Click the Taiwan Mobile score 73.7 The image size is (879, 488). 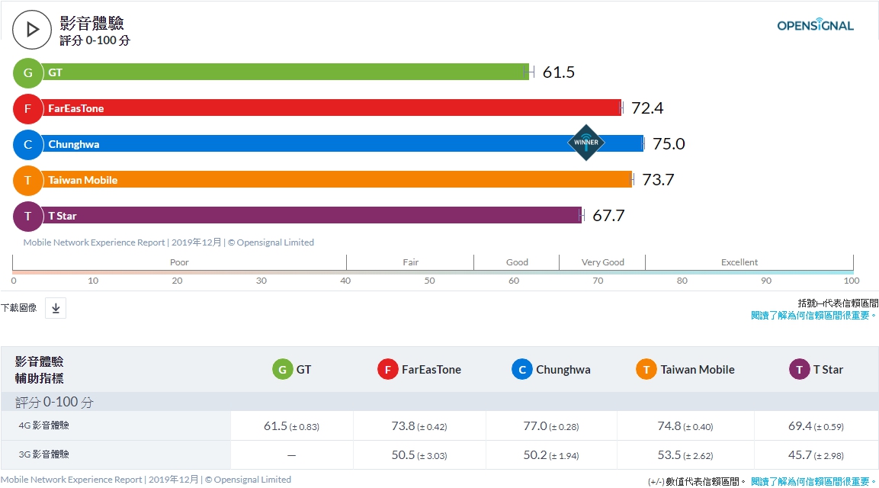coord(658,180)
